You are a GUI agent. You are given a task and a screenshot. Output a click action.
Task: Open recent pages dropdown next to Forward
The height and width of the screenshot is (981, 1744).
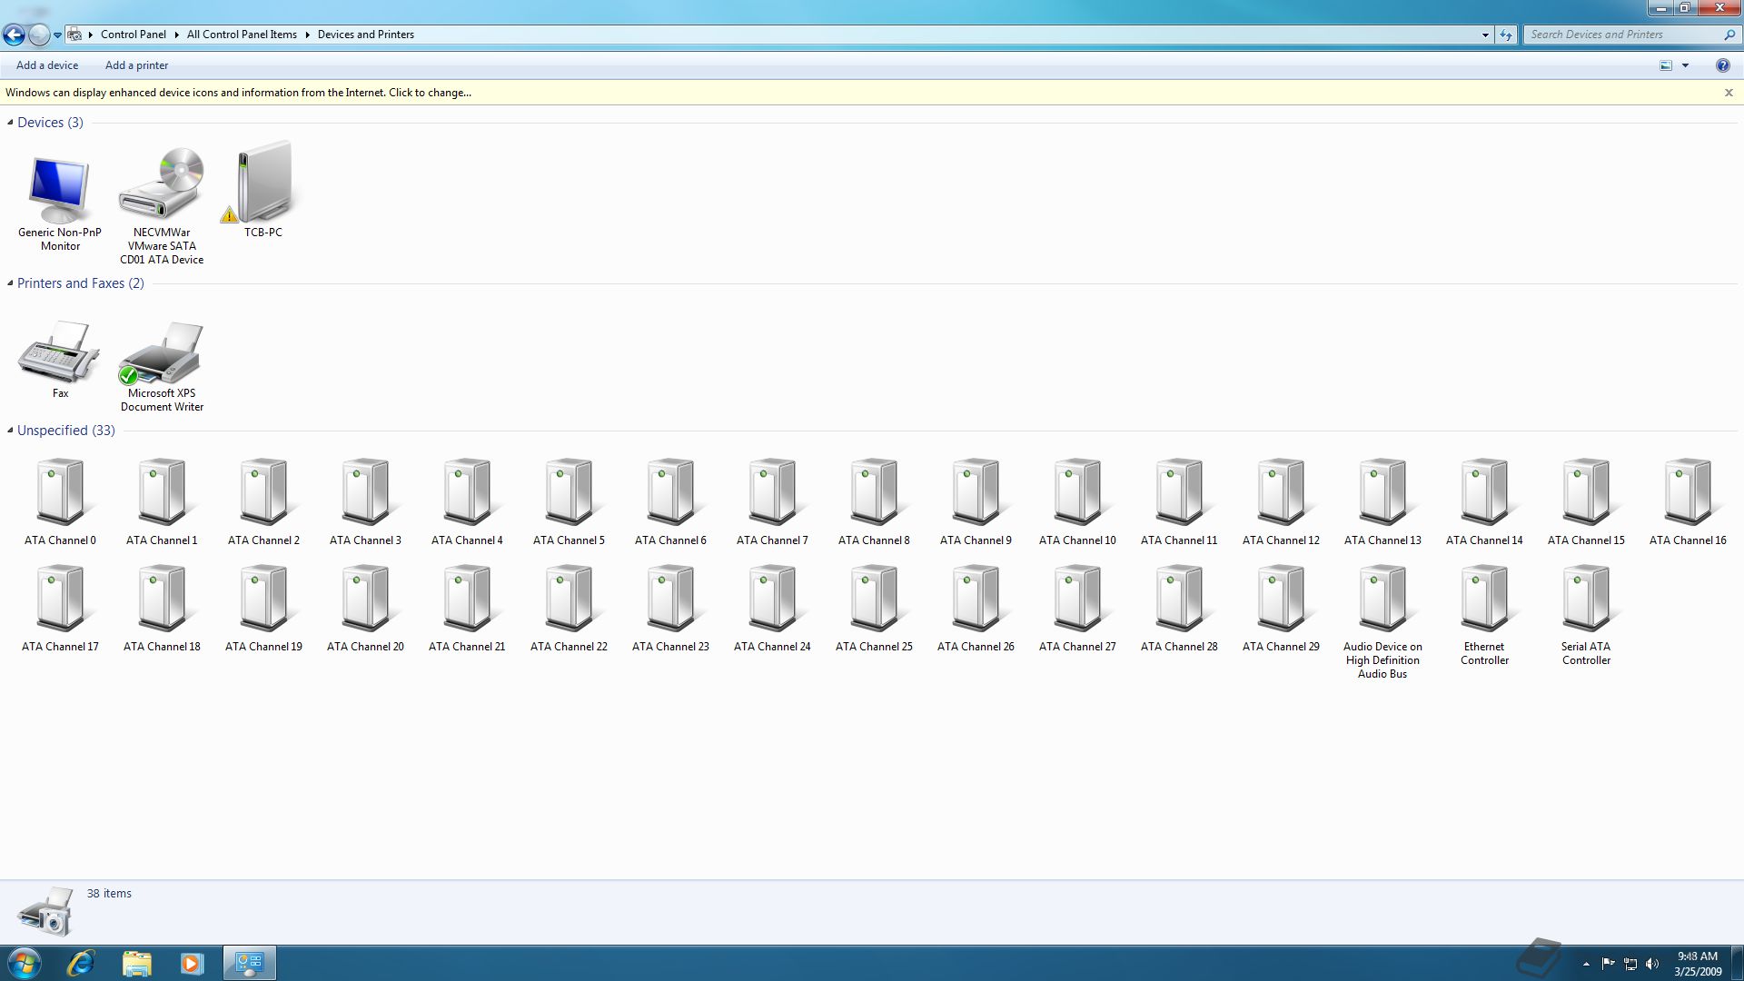pyautogui.click(x=57, y=35)
